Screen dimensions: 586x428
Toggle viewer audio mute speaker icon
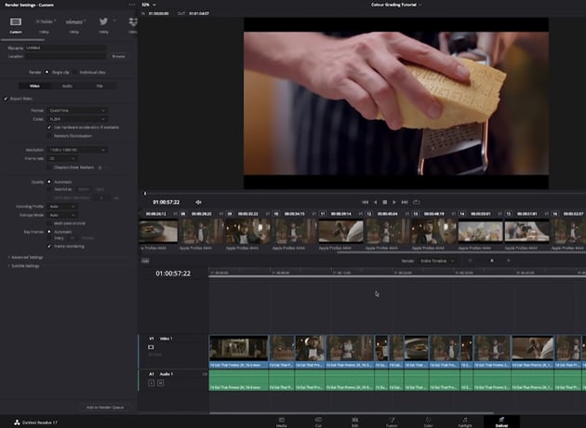tap(198, 202)
